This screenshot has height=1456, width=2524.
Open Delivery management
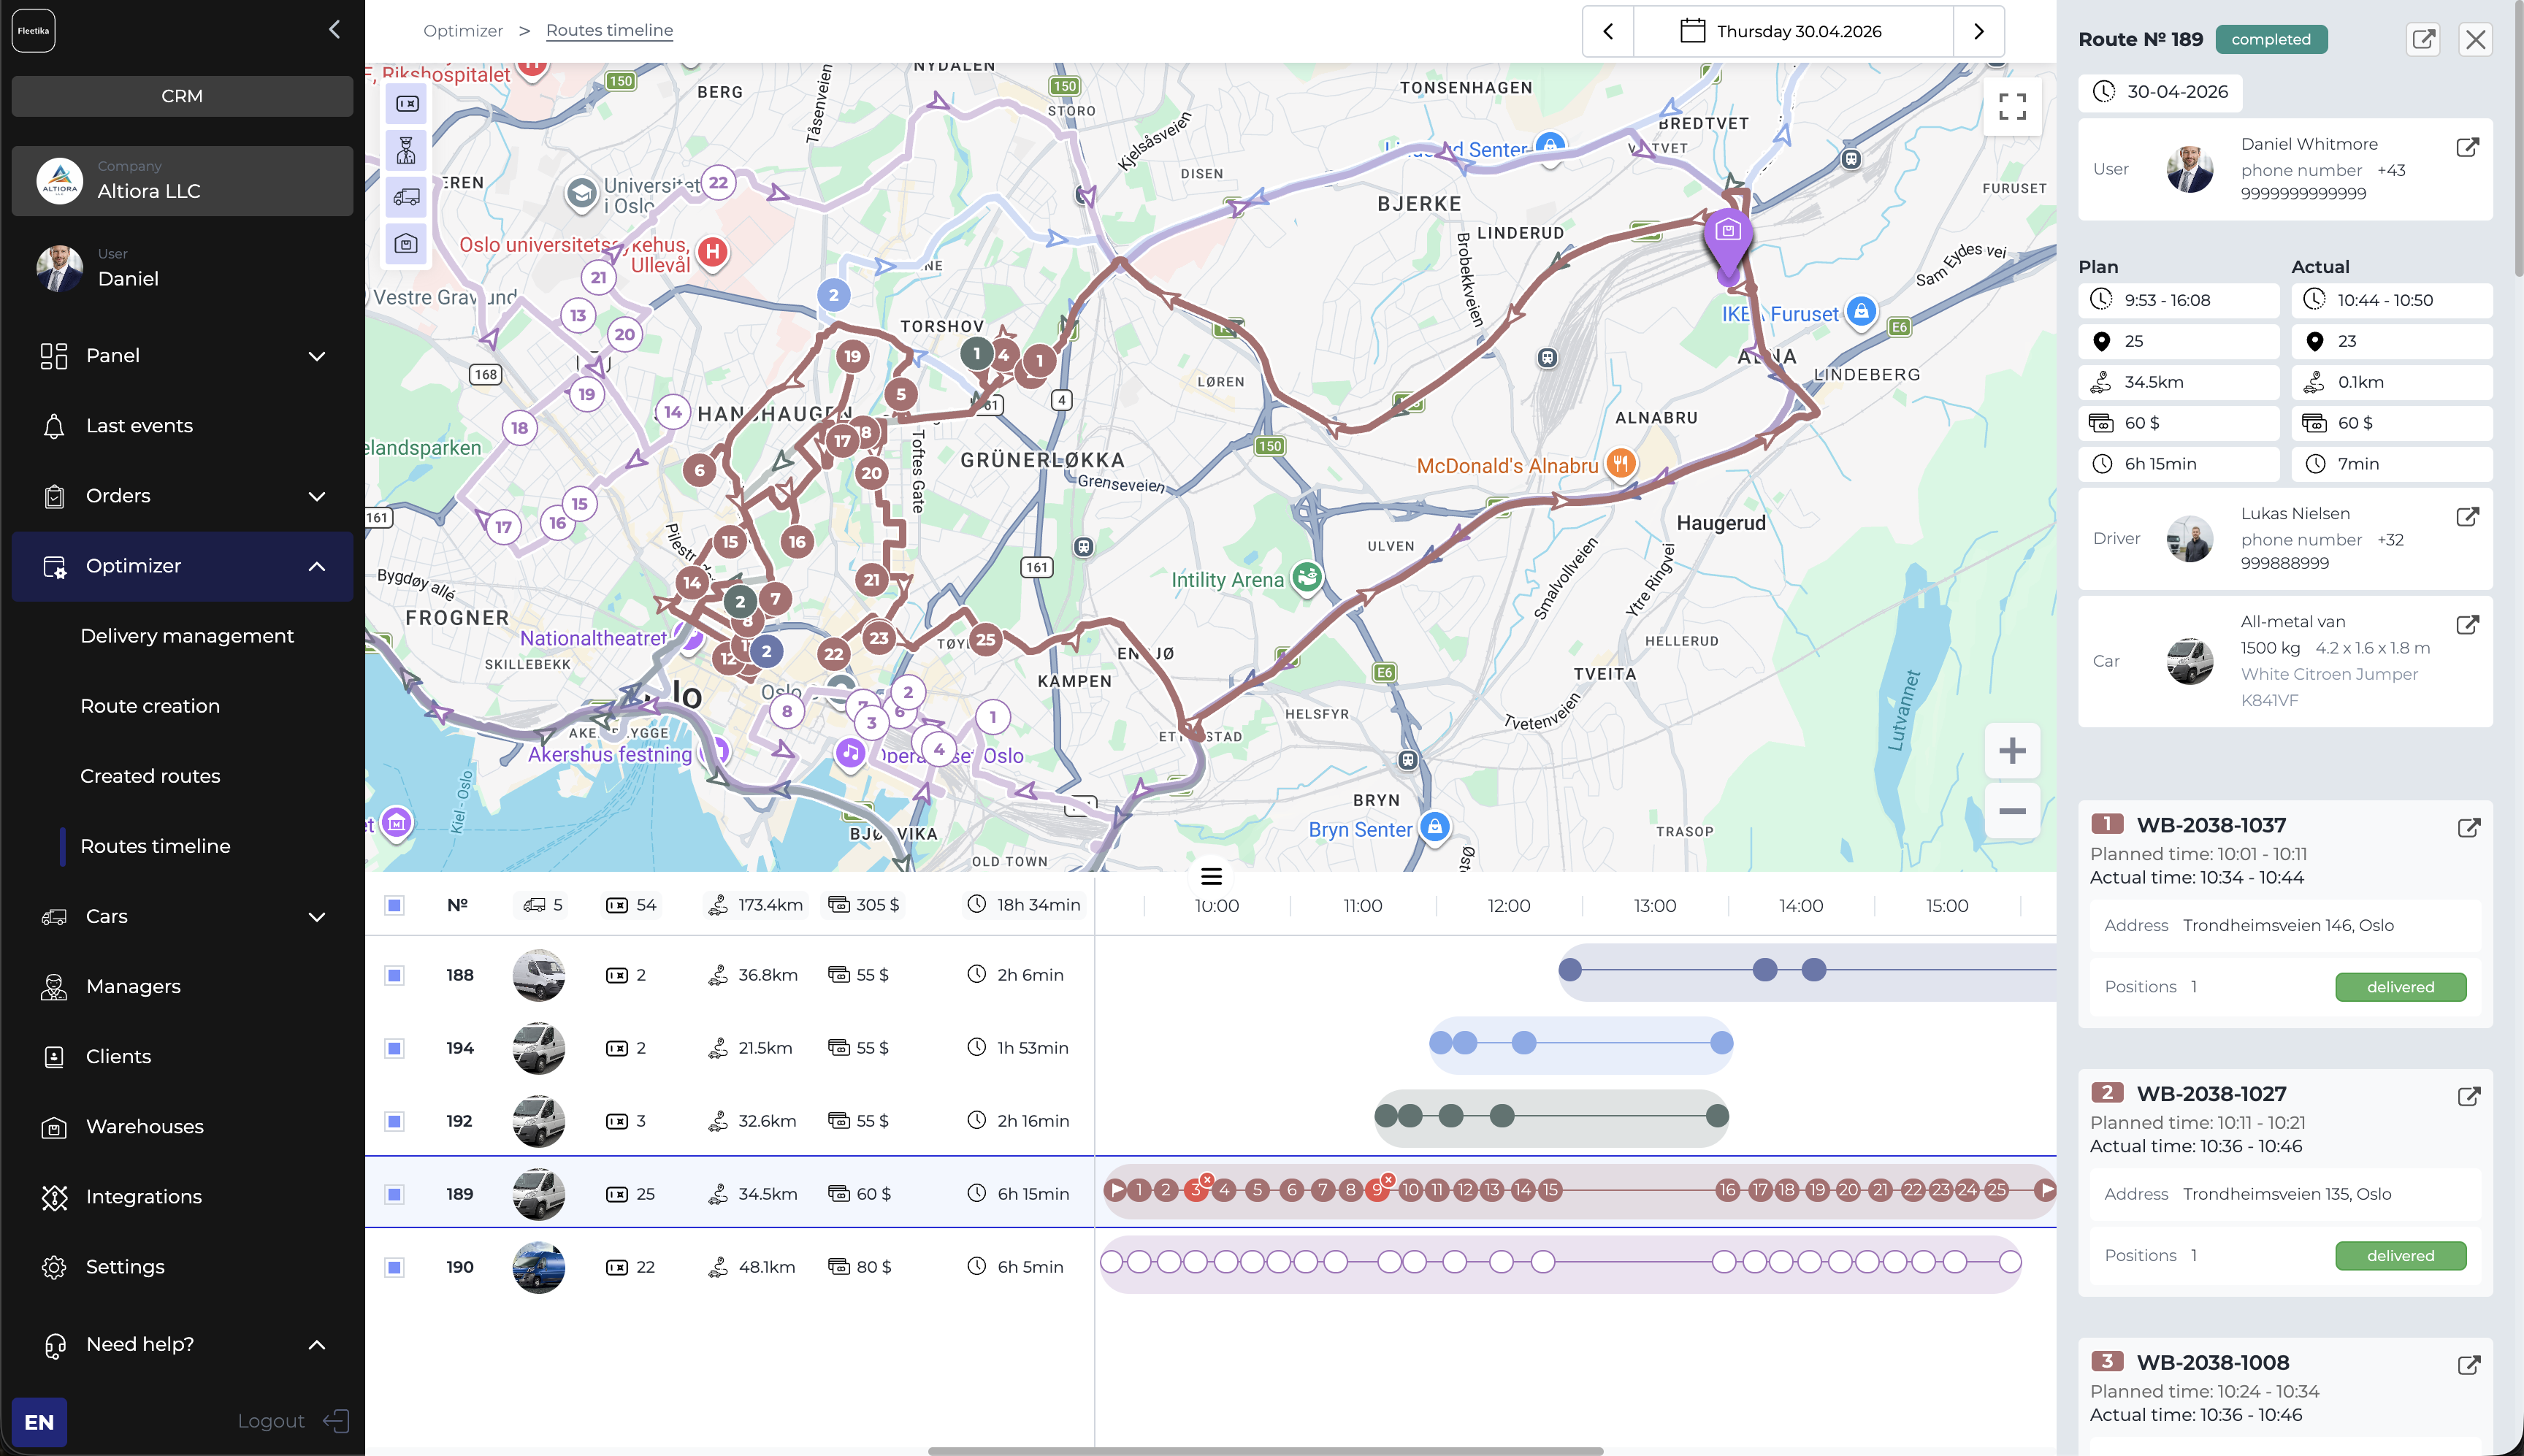click(187, 636)
